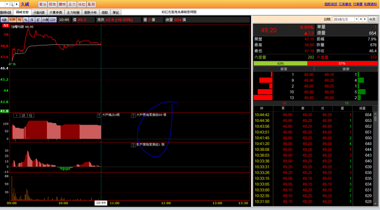Viewport: 380px width, 210px height.
Task: Click the trade list vertical scrollbar
Action: pos(375,159)
